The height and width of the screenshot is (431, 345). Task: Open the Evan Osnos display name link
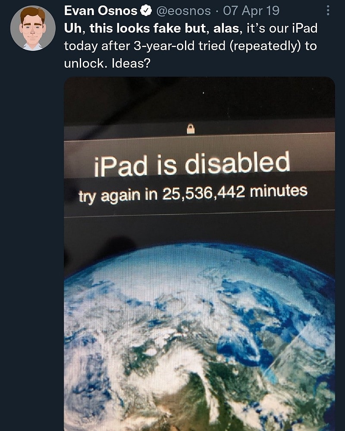(x=100, y=11)
